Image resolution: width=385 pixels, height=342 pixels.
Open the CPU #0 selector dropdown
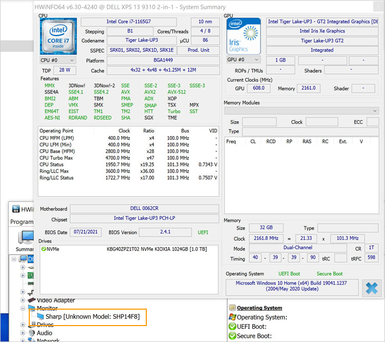click(57, 60)
